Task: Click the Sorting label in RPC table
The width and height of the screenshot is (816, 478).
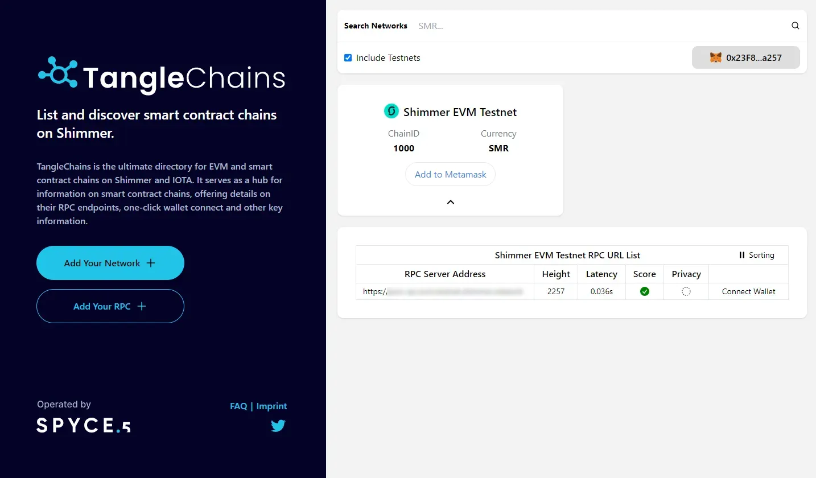Action: pyautogui.click(x=761, y=255)
